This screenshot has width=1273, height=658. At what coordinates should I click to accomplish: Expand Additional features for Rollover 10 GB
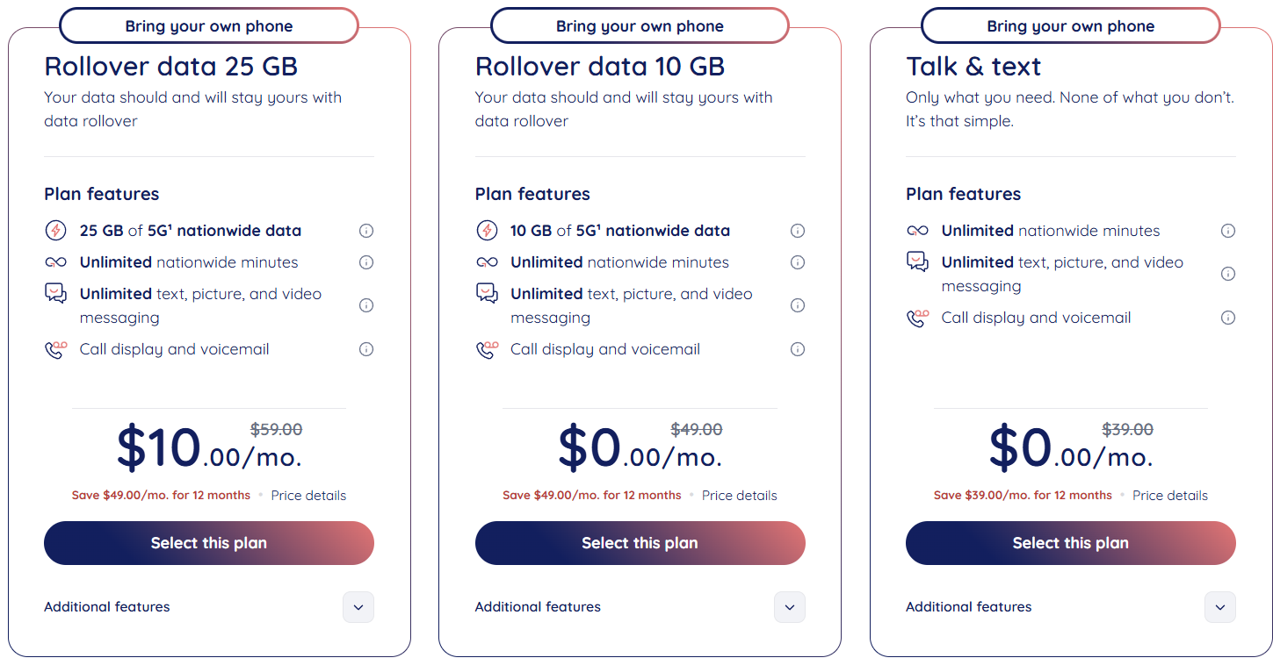point(789,607)
